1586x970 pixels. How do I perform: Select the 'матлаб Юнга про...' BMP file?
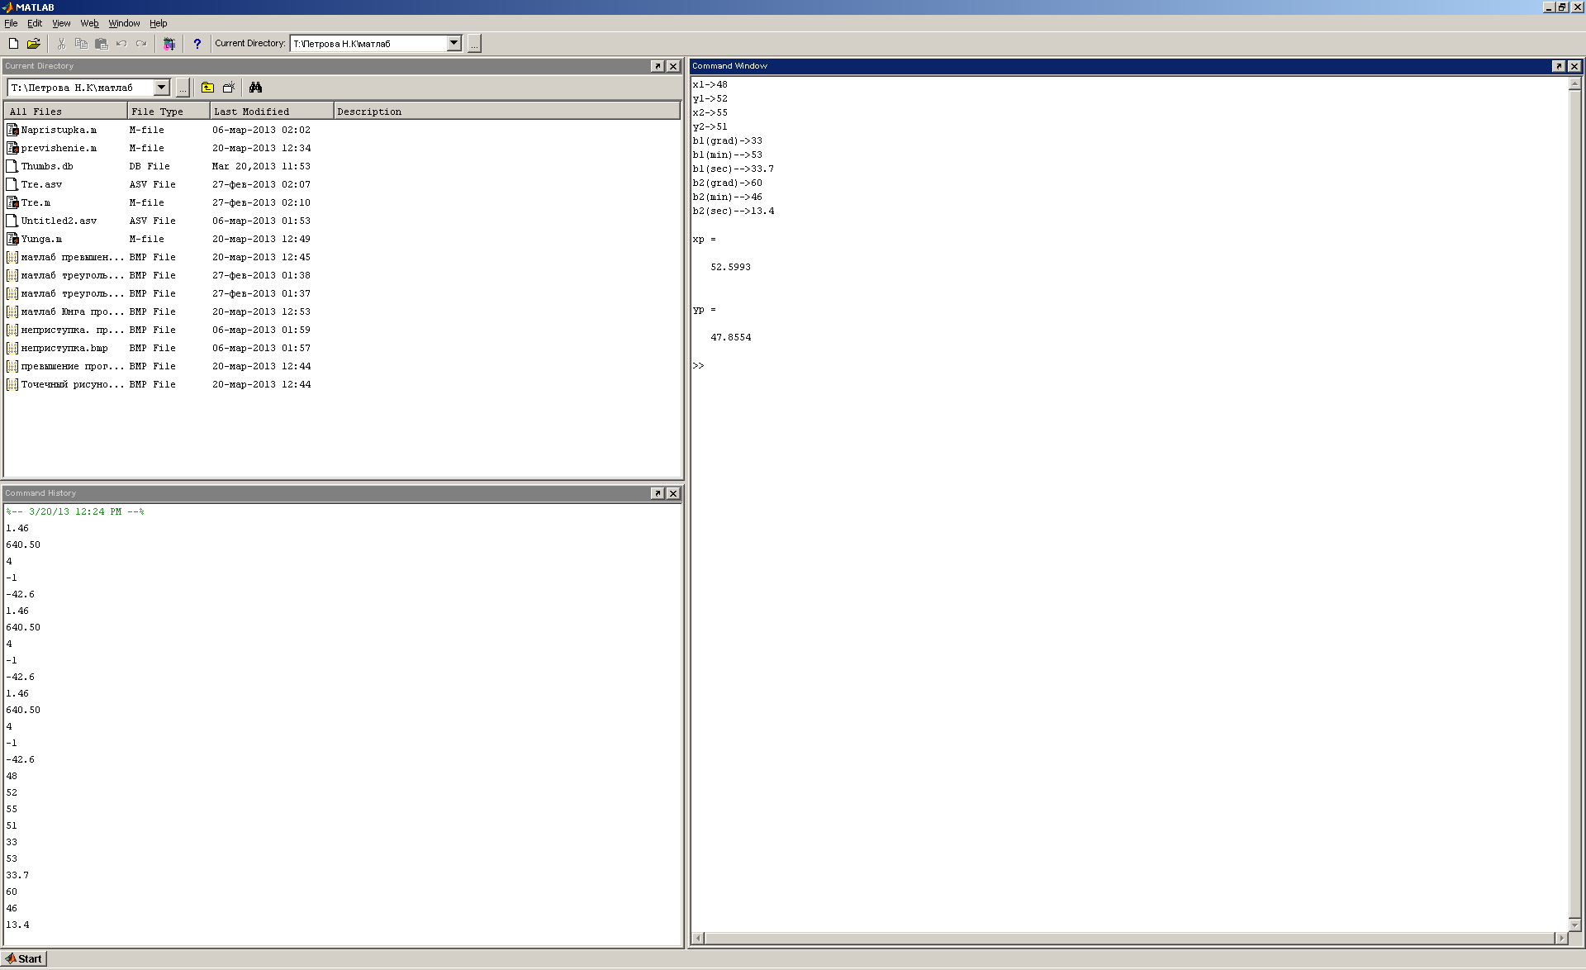click(x=73, y=311)
